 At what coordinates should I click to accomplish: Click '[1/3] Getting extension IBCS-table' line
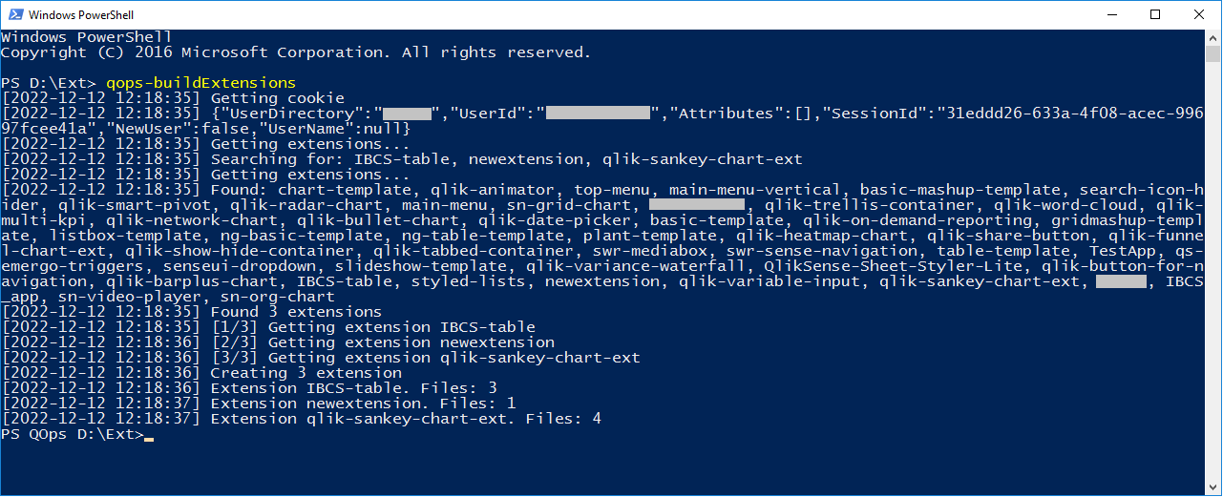click(268, 327)
